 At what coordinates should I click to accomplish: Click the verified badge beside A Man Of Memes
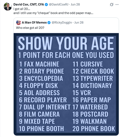click(49, 23)
